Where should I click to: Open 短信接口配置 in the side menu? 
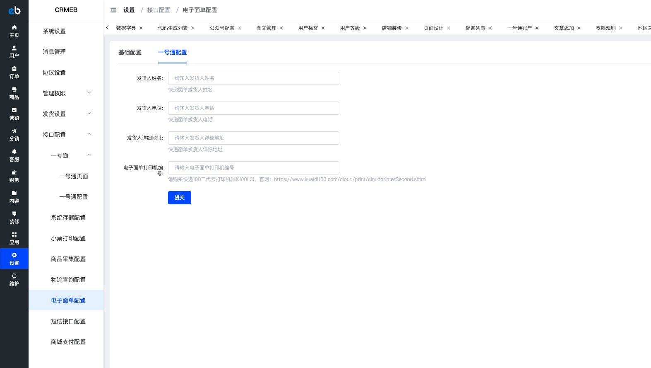68,321
